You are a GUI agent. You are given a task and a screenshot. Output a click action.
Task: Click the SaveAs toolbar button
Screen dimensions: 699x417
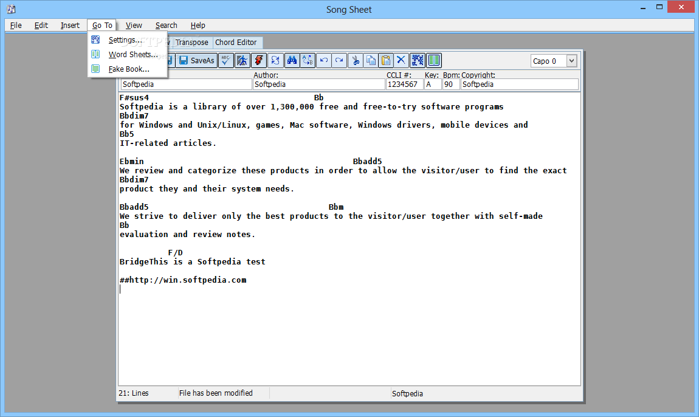196,61
